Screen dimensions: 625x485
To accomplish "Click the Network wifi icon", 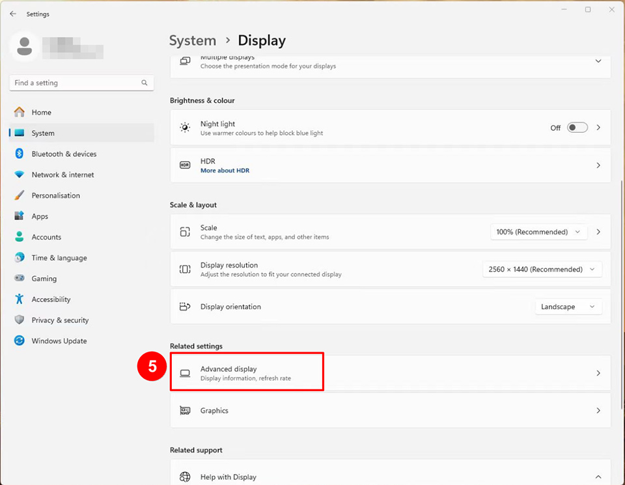I will click(19, 174).
